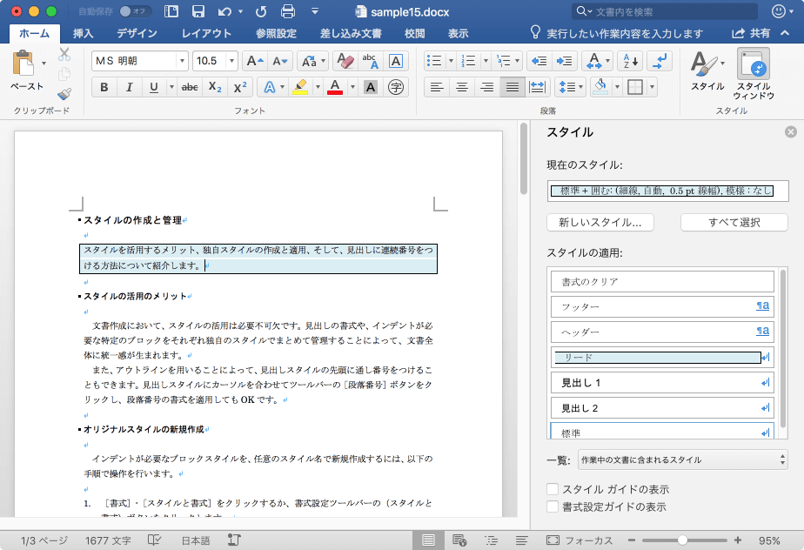This screenshot has height=550, width=804.
Task: Expand the font size dropdown
Action: (x=231, y=61)
